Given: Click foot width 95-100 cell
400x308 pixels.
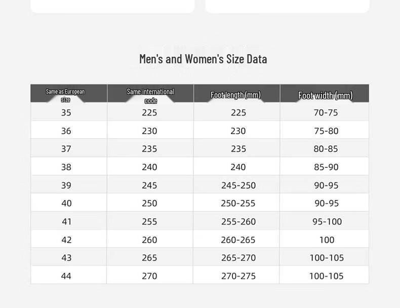Looking at the screenshot, I should 325,221.
